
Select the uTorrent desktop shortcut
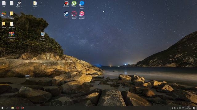point(74,4)
